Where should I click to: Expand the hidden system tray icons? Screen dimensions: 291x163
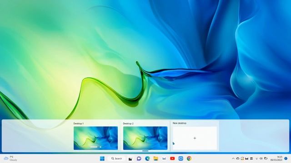(x=233, y=158)
